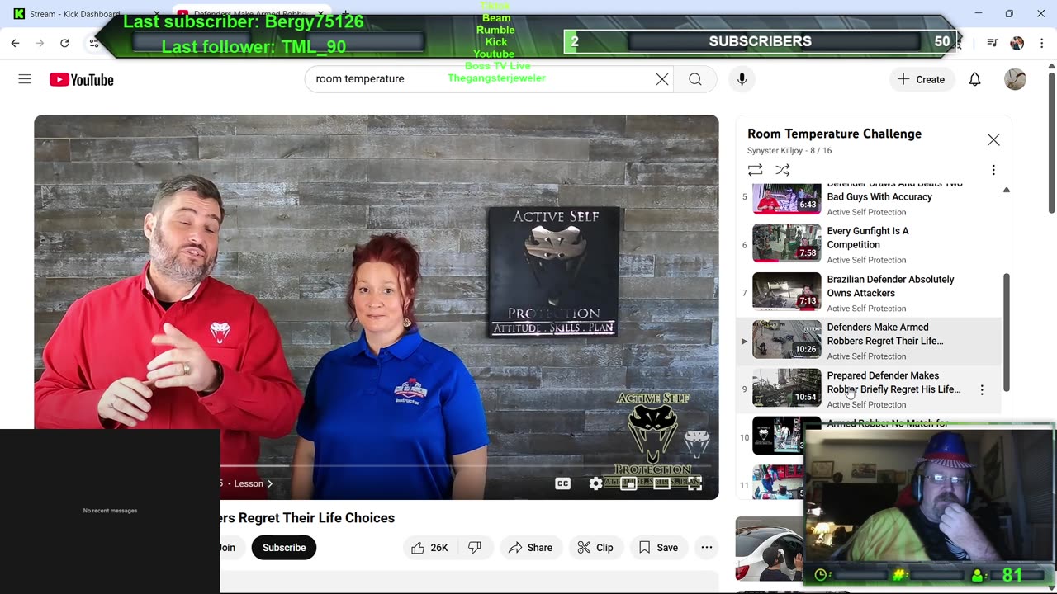Play Prepared Defender Makes Robber Briefly Regret
The width and height of the screenshot is (1057, 594).
pos(893,382)
